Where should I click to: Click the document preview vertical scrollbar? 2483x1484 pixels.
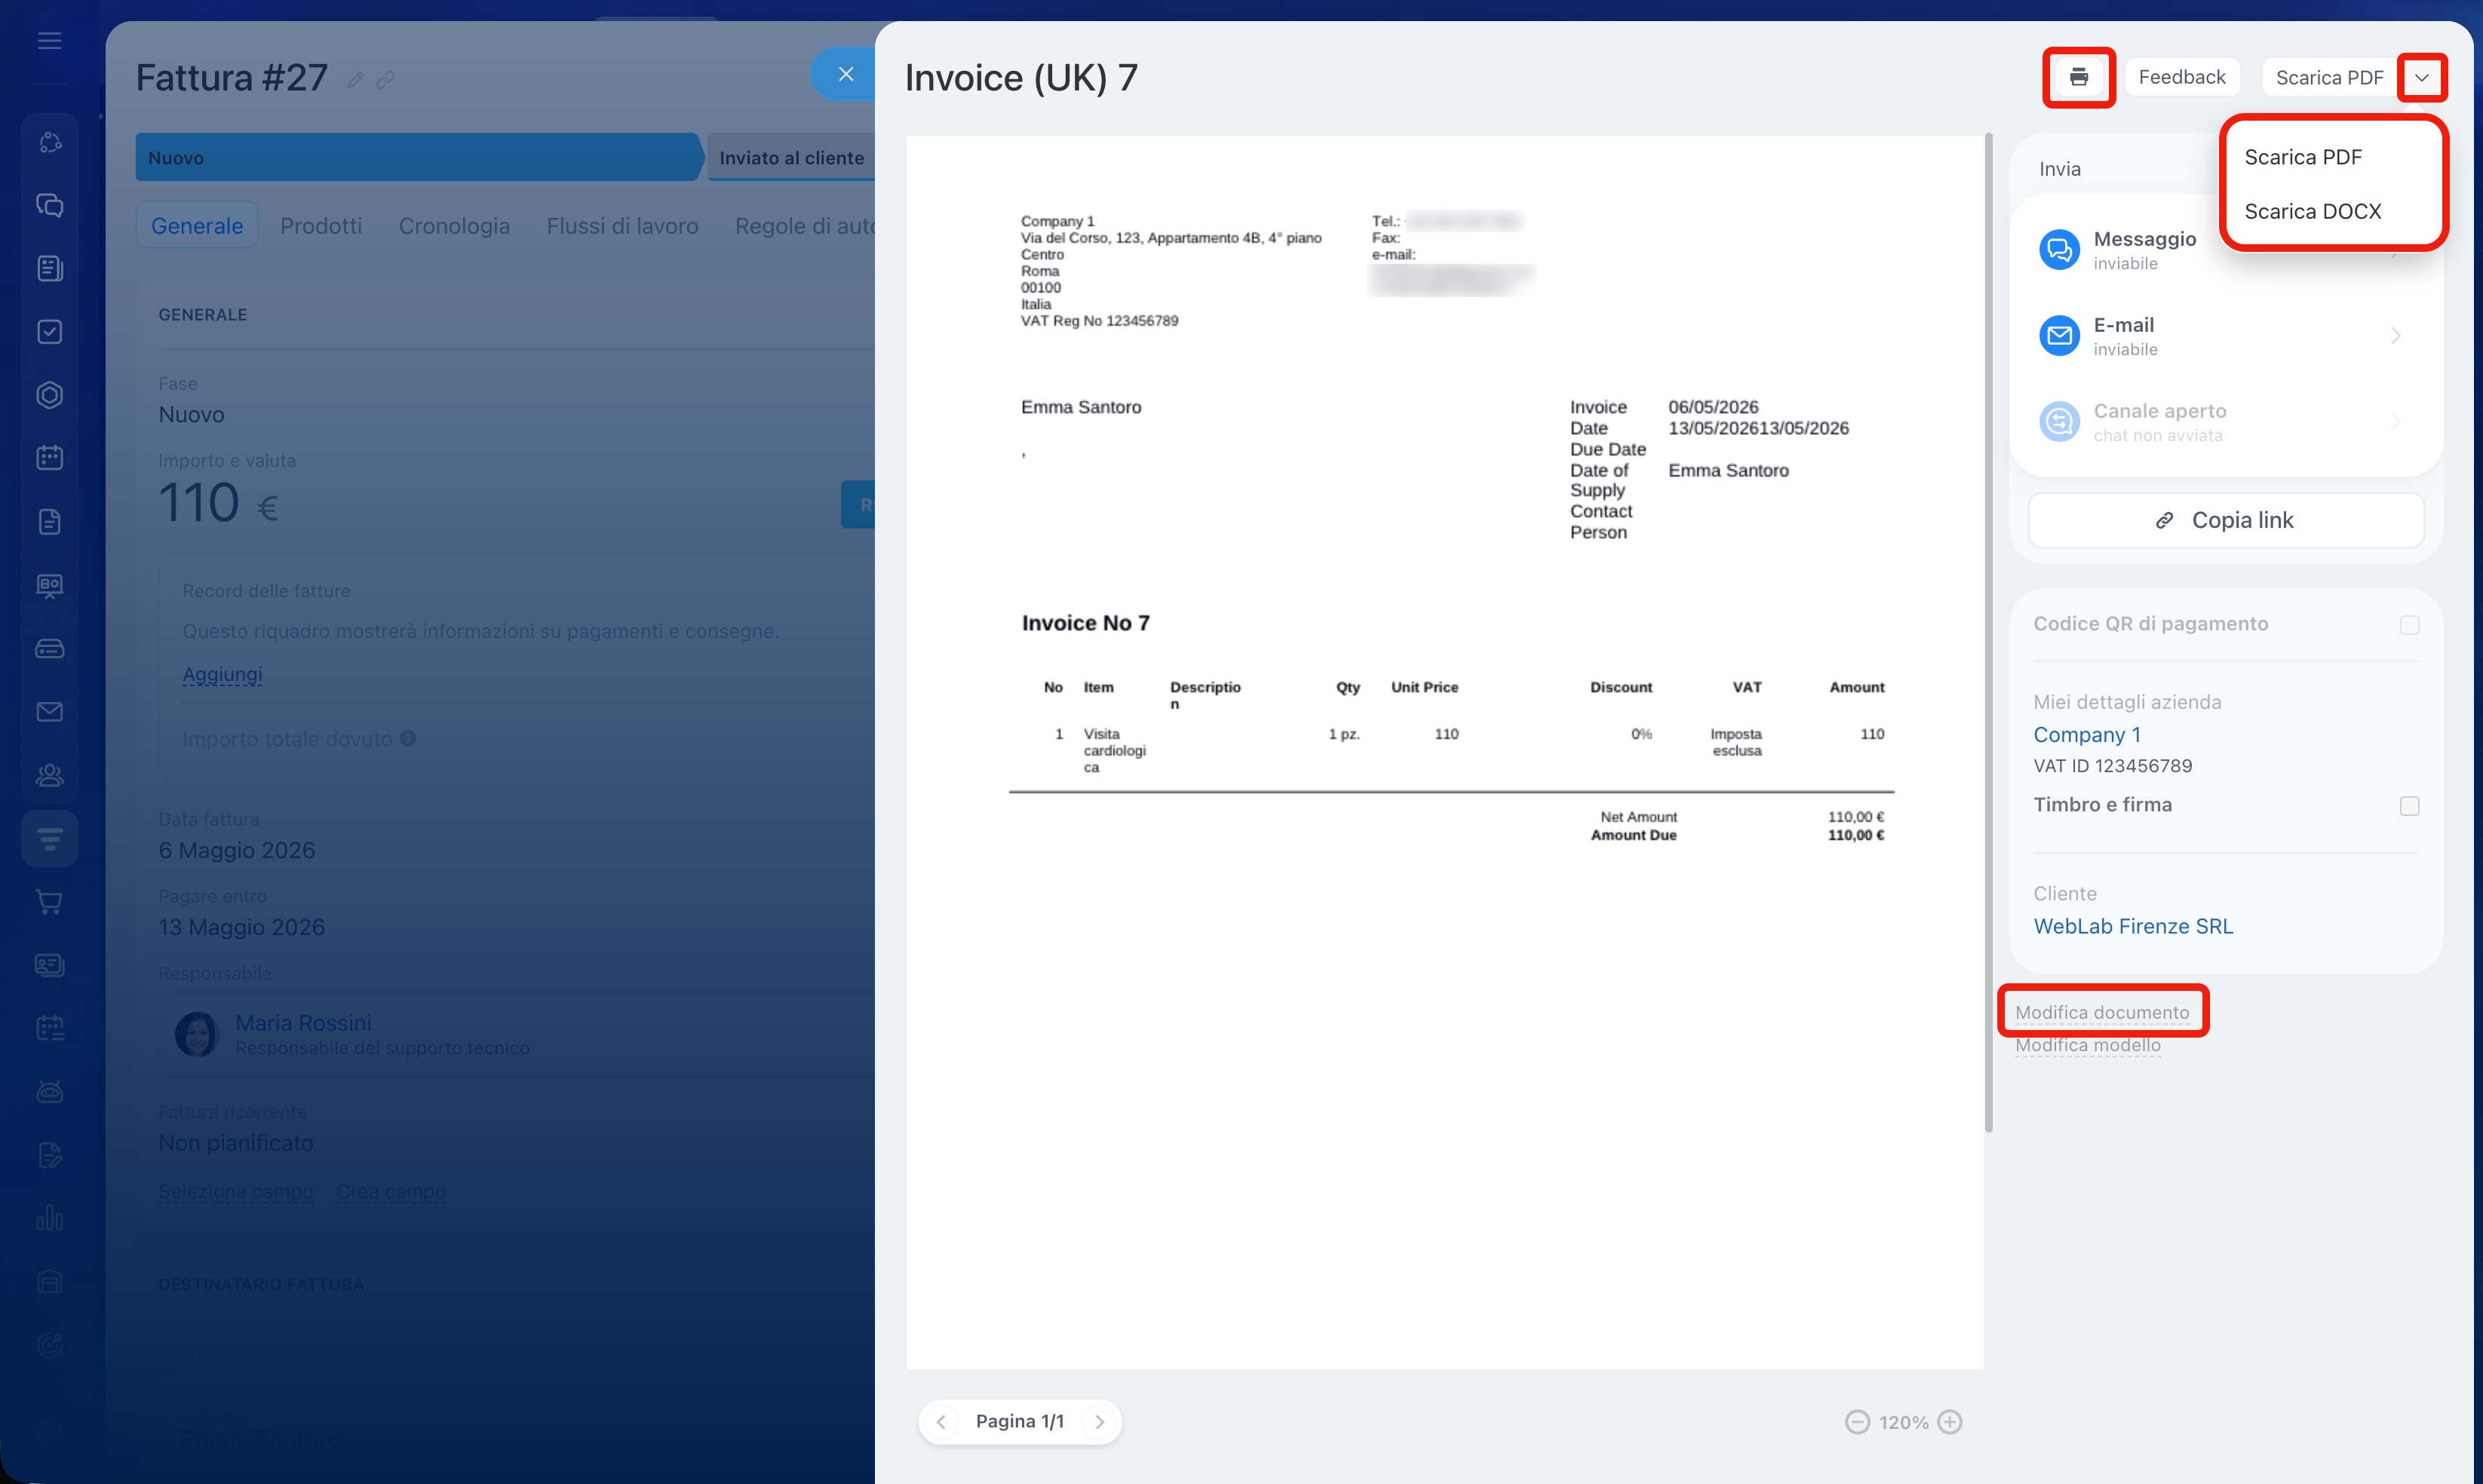pos(1988,633)
